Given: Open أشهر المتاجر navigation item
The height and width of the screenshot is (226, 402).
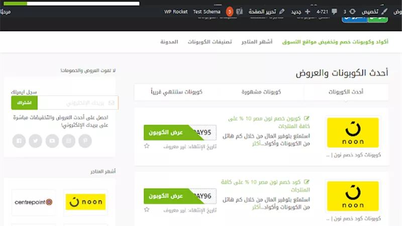Looking at the screenshot, I should [x=257, y=42].
